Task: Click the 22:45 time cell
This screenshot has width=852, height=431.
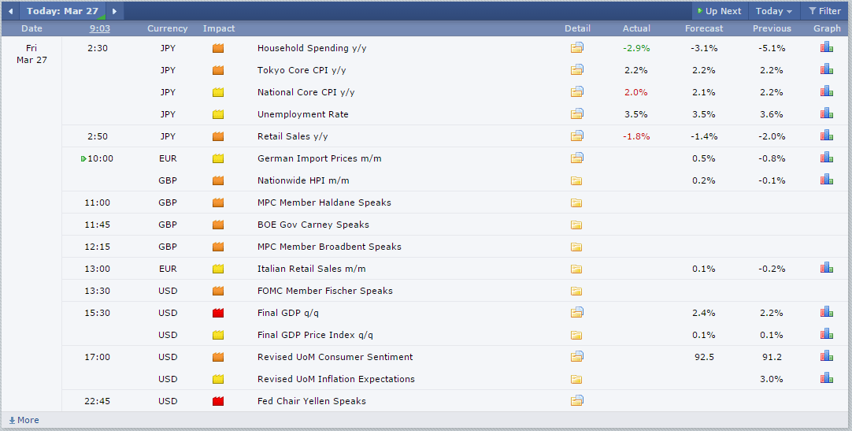Action: pos(98,401)
